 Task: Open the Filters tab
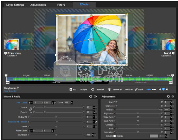tap(61, 5)
